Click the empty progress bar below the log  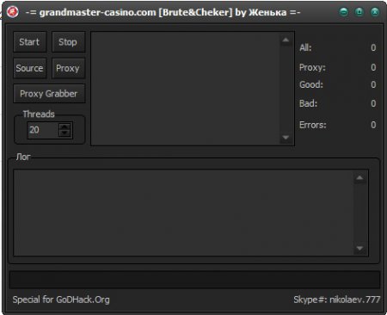[194, 280]
